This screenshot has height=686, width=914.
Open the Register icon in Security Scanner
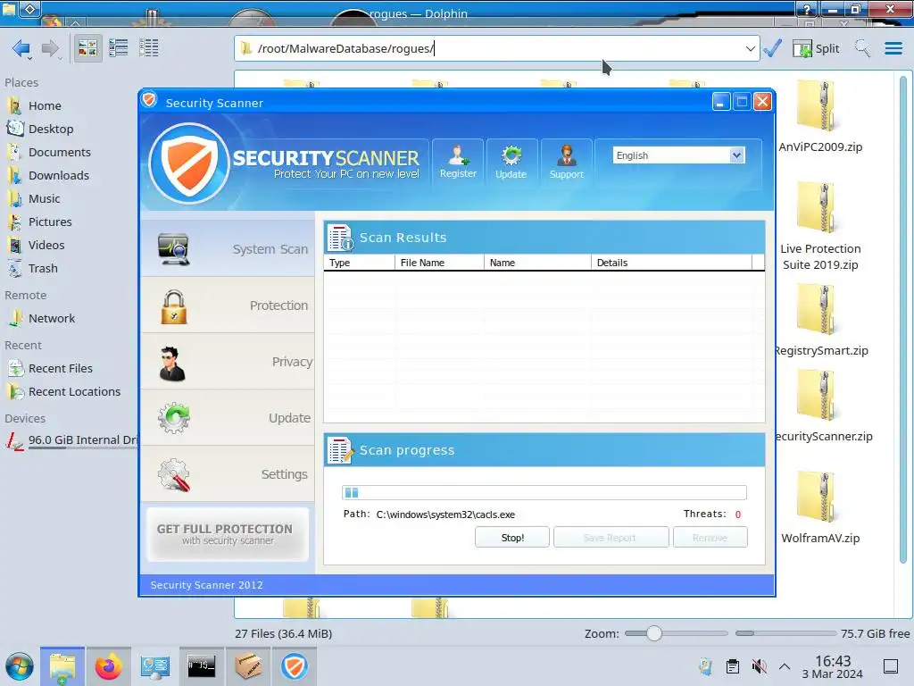click(458, 163)
